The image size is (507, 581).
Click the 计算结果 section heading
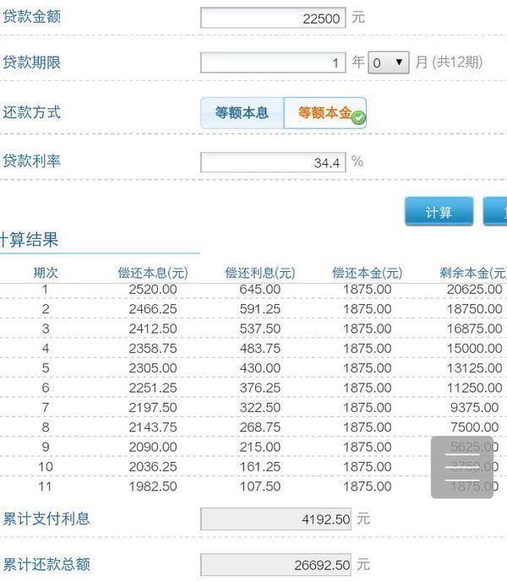pos(29,240)
